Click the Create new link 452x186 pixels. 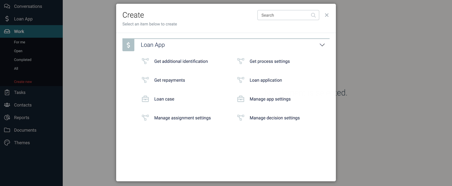23,82
